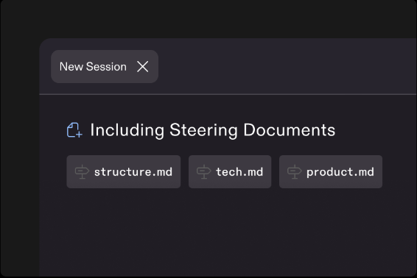Click the signpost icon on product.md chip
Image resolution: width=417 pixels, height=278 pixels.
[295, 172]
